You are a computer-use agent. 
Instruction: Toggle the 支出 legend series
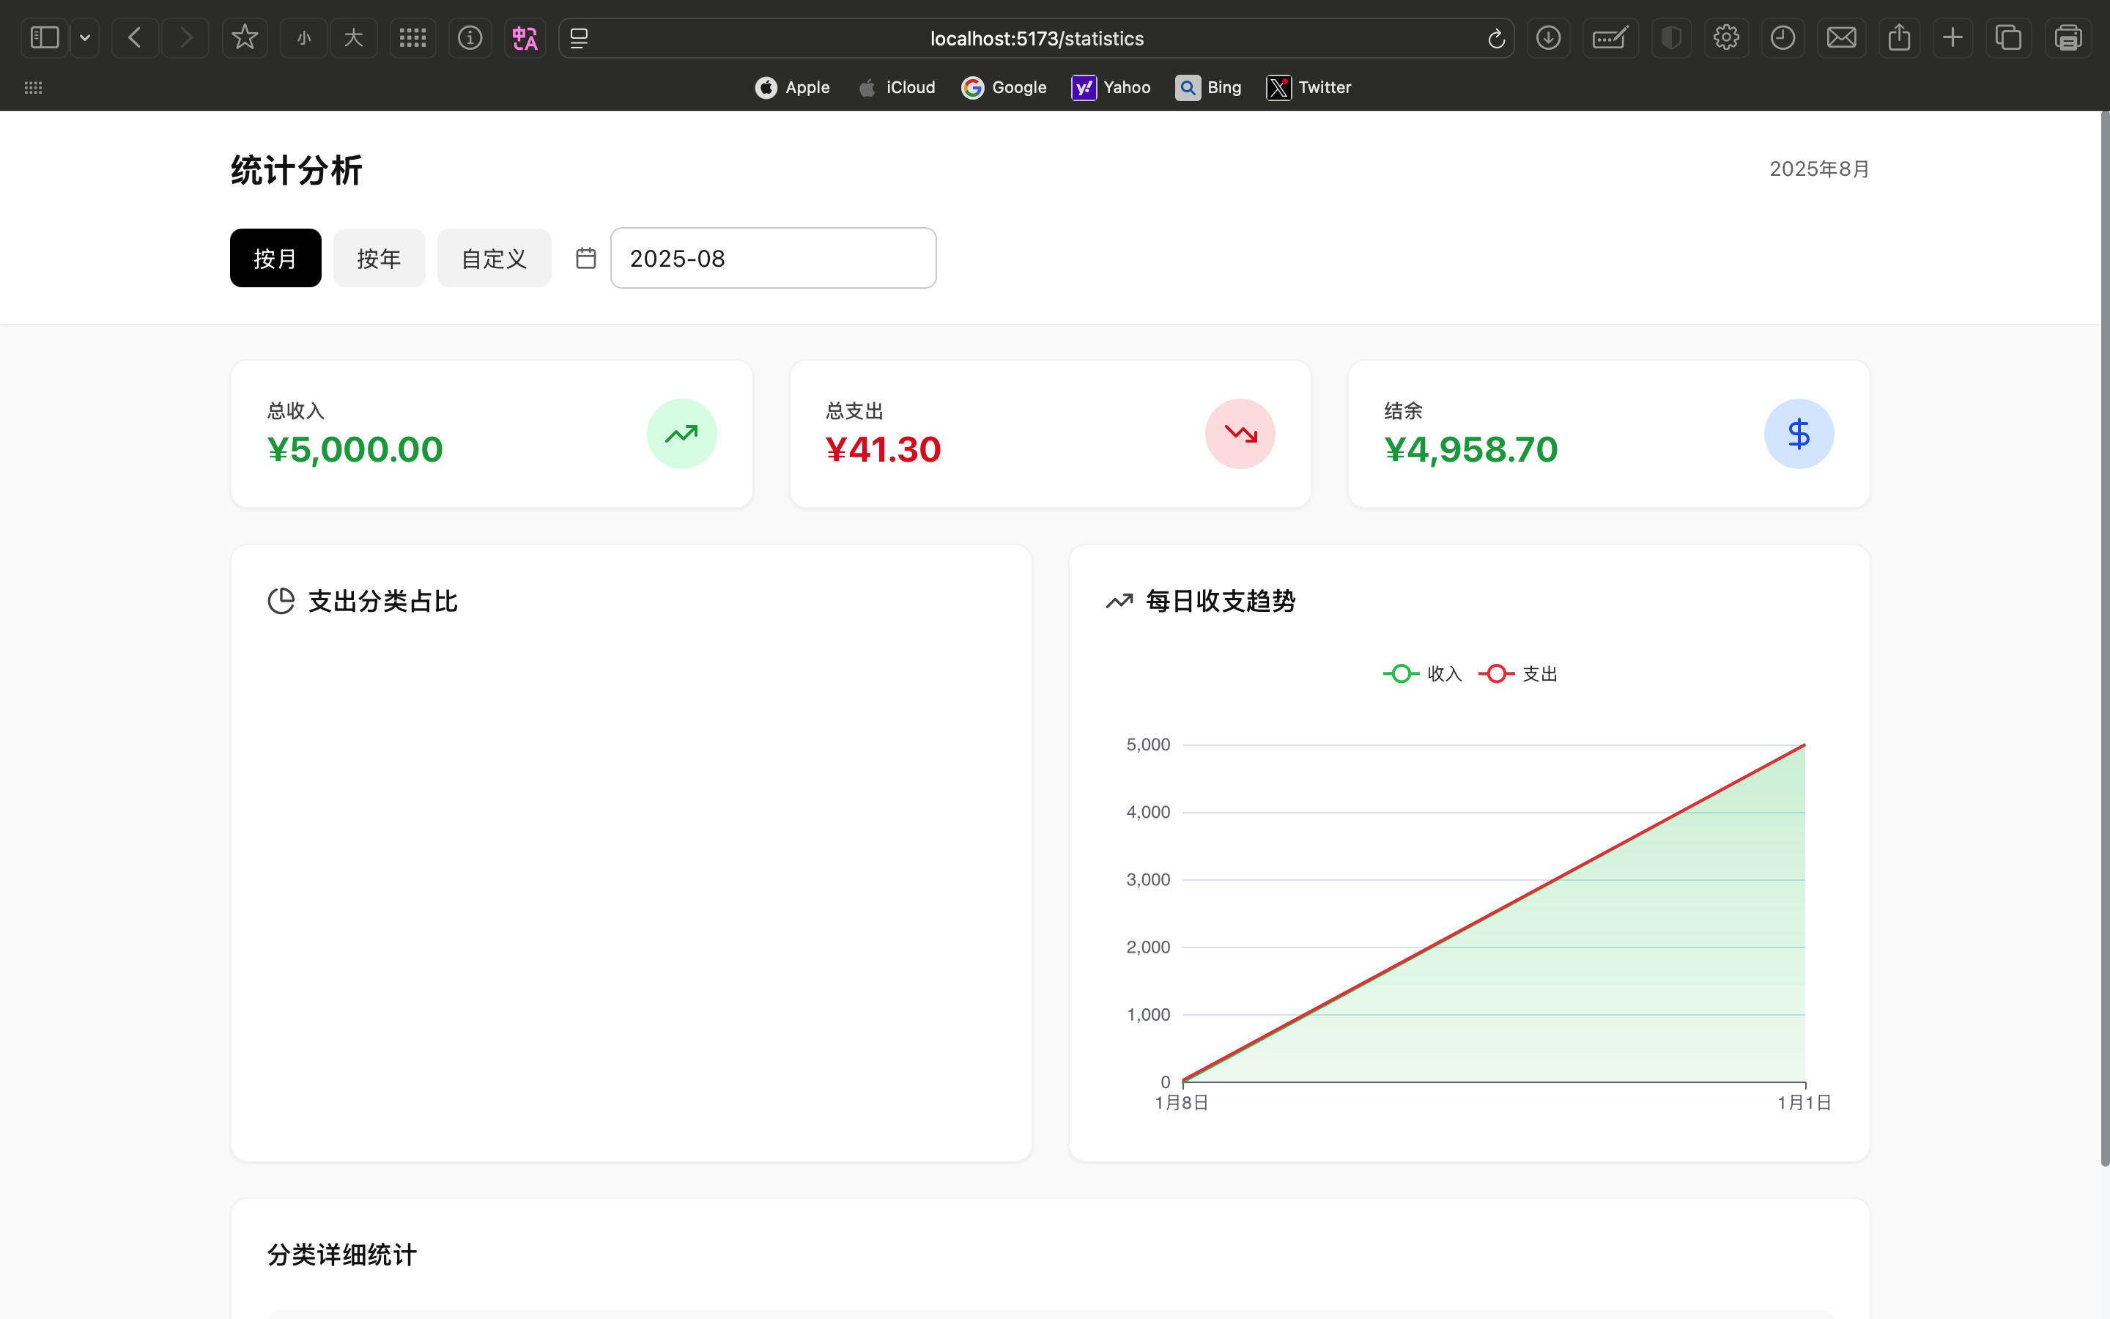coord(1518,673)
